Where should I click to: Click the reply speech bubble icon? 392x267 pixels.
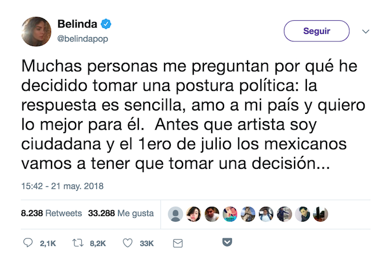(28, 243)
